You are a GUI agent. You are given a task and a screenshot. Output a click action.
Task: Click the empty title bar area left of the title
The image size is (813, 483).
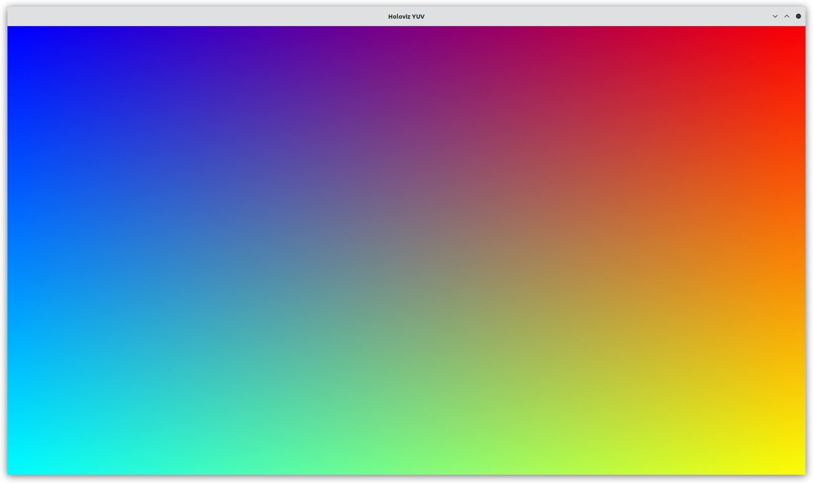(x=187, y=17)
